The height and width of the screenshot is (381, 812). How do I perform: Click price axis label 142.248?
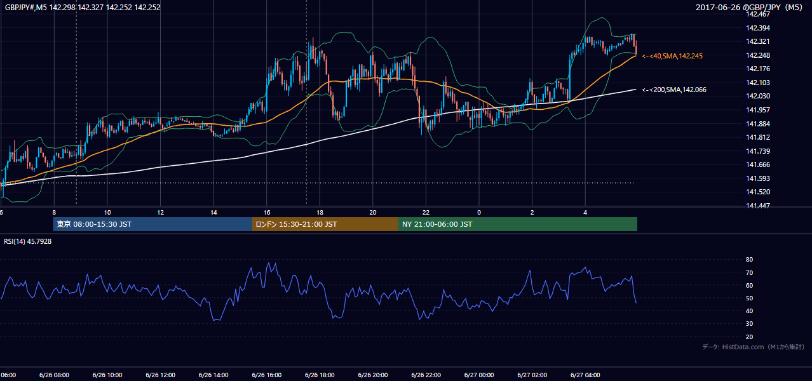tap(758, 55)
